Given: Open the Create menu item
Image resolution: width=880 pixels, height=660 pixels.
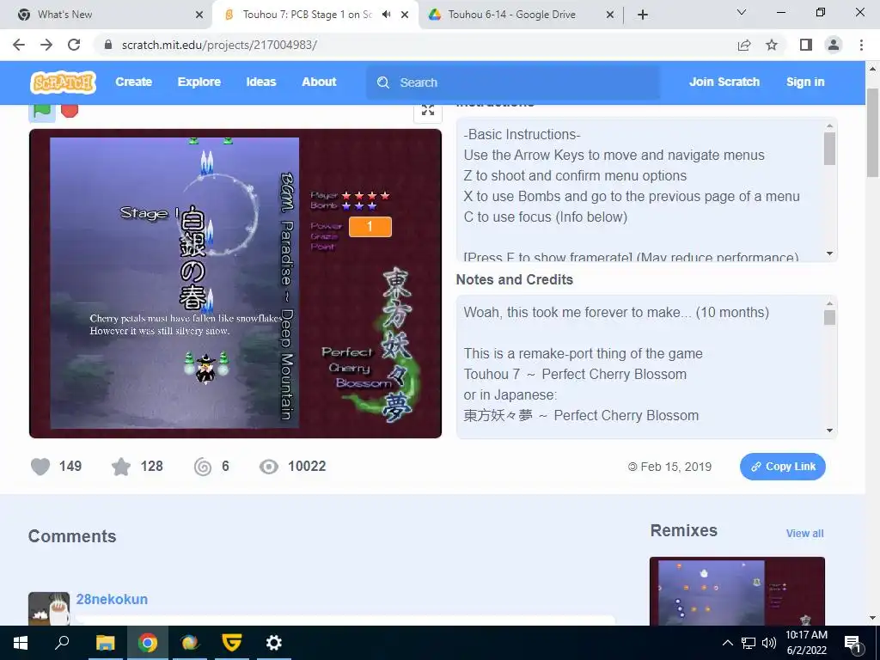Looking at the screenshot, I should pos(133,82).
